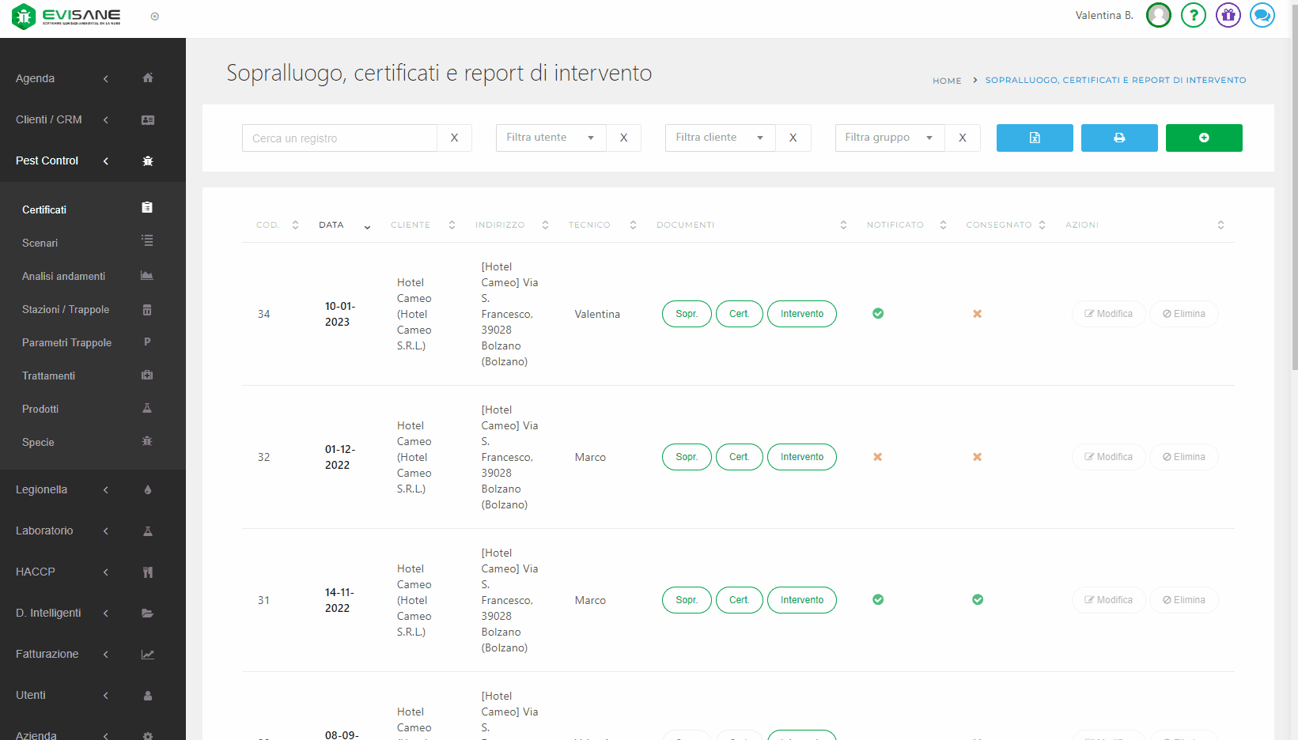Viewport: 1298px width, 740px height.
Task: Click Modifica for record 32
Action: click(1108, 457)
